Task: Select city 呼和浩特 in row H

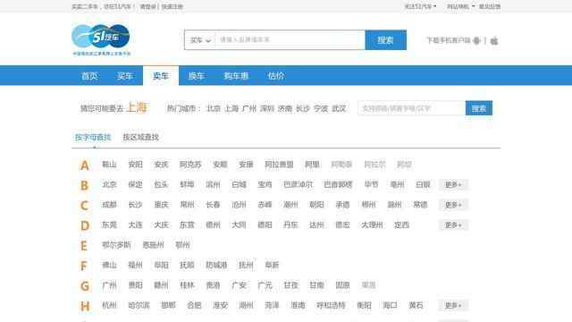Action: point(331,305)
